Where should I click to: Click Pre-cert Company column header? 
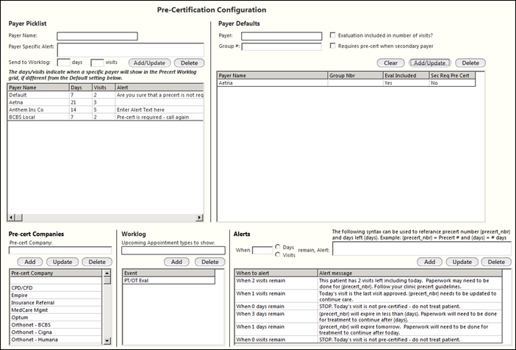point(56,273)
